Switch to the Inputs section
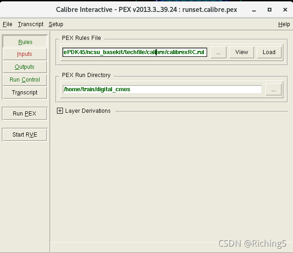The width and height of the screenshot is (293, 253). pyautogui.click(x=25, y=54)
